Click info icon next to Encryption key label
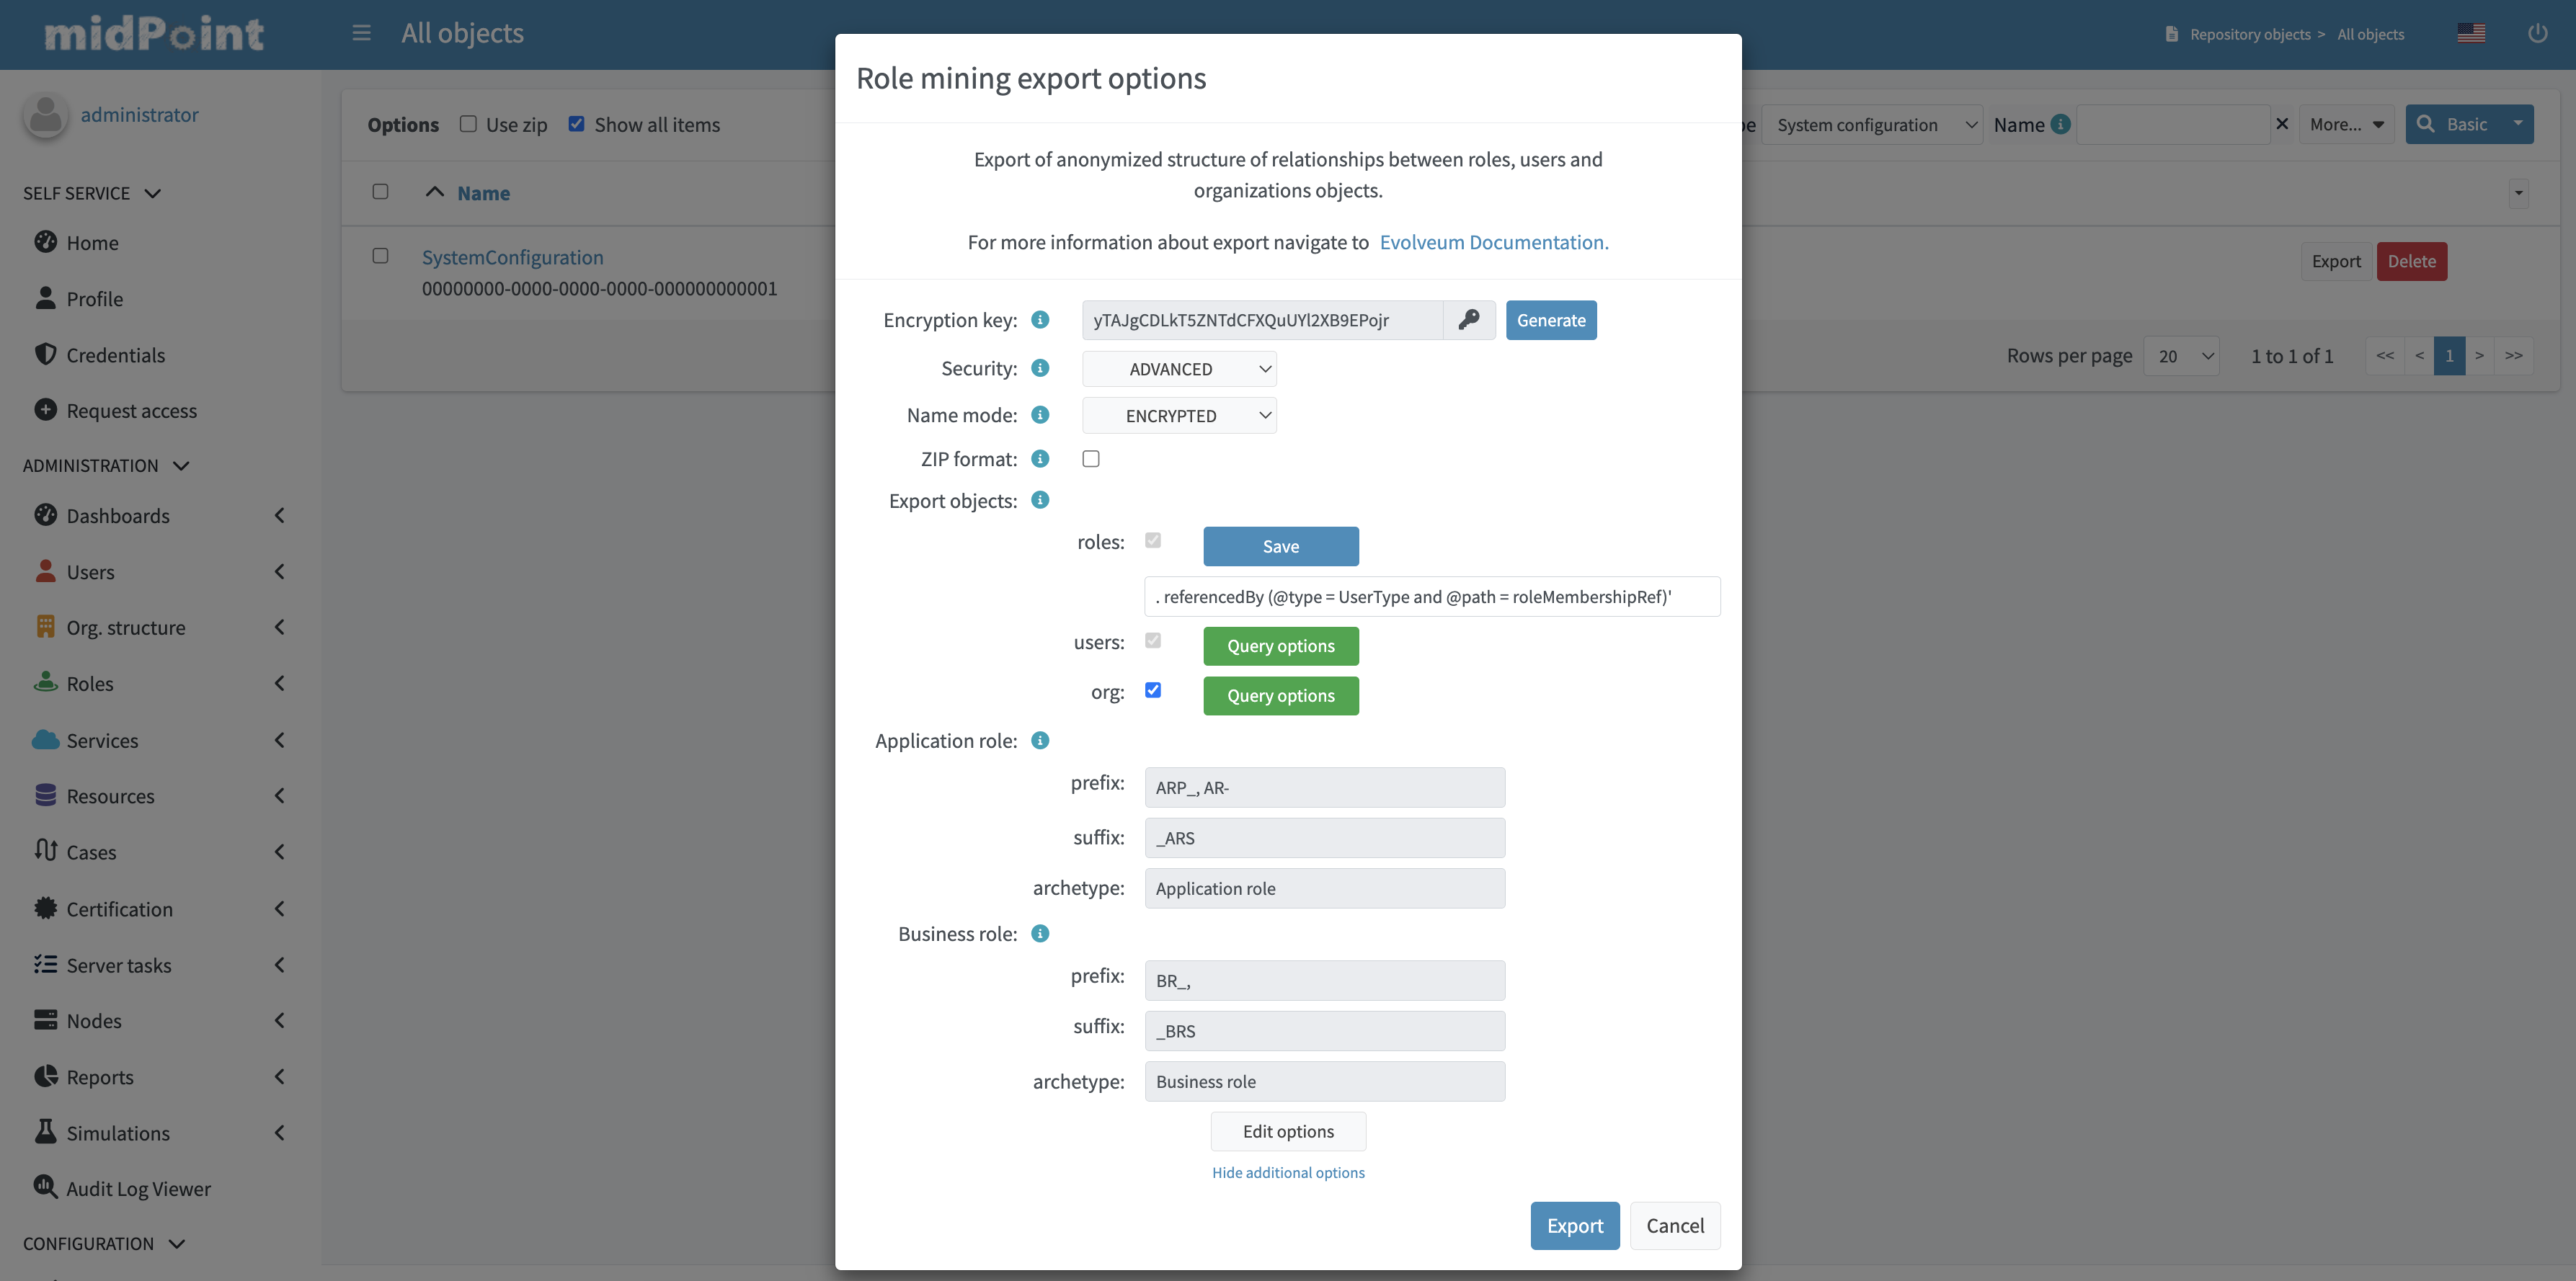 pyautogui.click(x=1040, y=320)
